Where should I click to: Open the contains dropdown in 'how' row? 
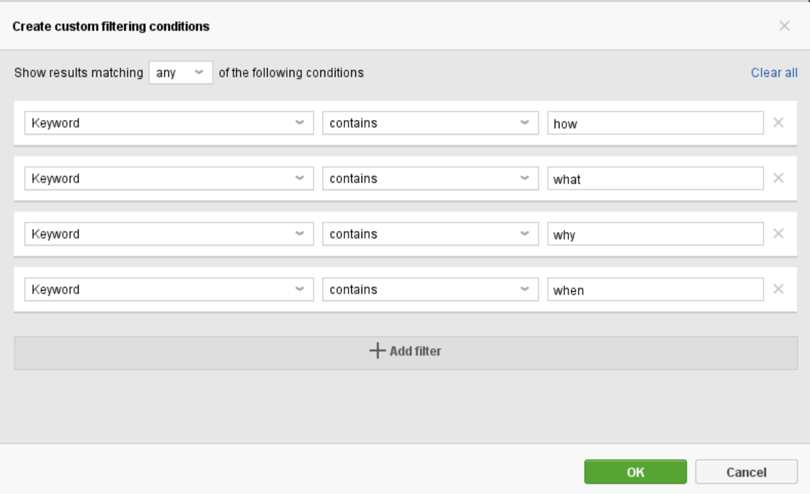coord(430,123)
